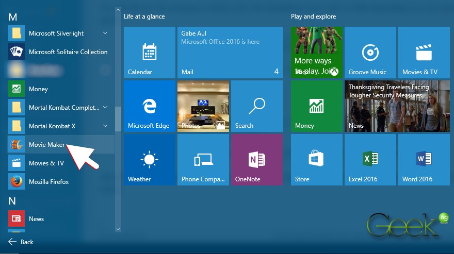Click the "Play and explore" group title
The width and height of the screenshot is (454, 254).
click(314, 16)
